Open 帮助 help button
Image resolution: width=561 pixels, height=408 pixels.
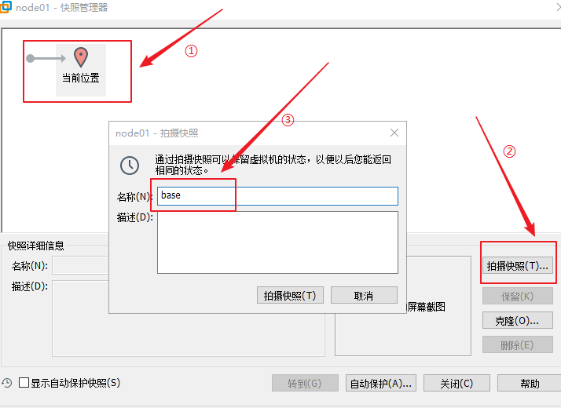pos(530,383)
